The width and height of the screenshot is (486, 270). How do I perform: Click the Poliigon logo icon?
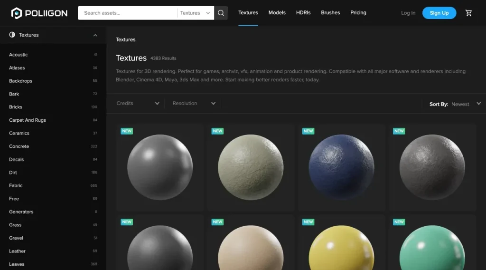(17, 13)
